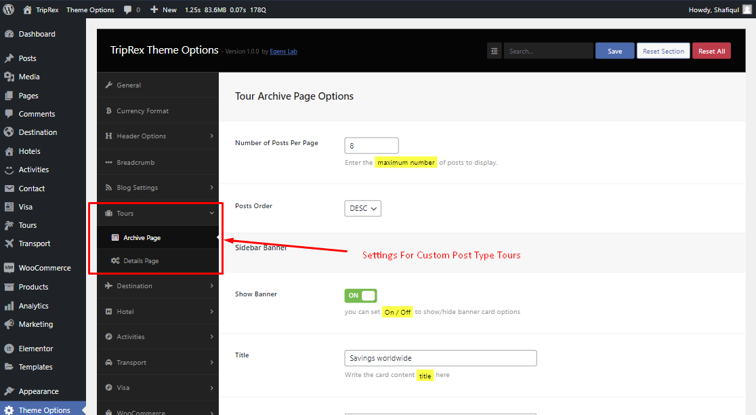The width and height of the screenshot is (756, 415).
Task: Click the Activities smiley icon in sidebar
Action: (x=9, y=170)
